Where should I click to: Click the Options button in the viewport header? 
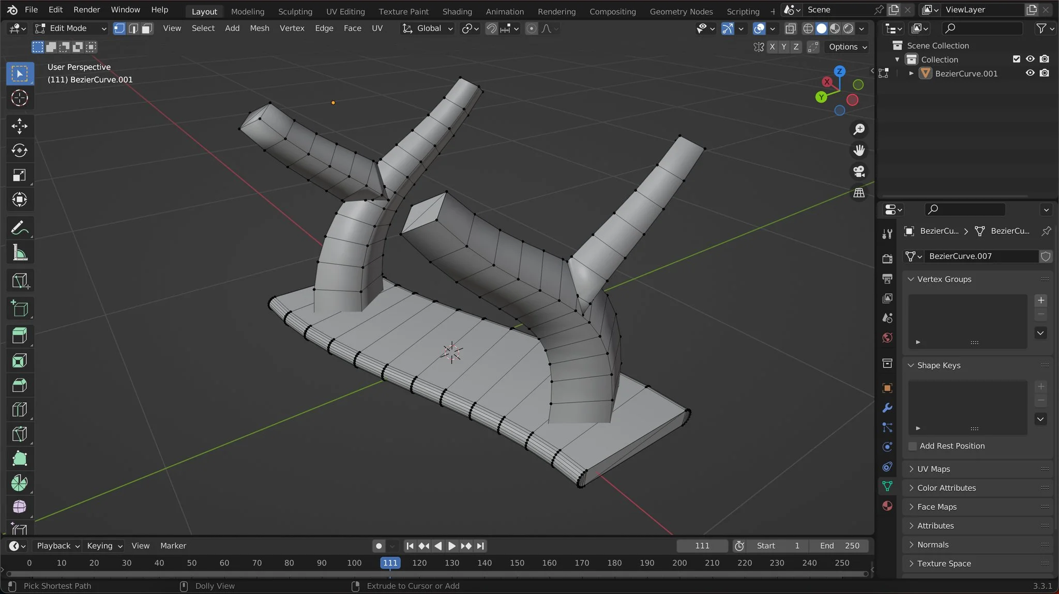tap(847, 47)
